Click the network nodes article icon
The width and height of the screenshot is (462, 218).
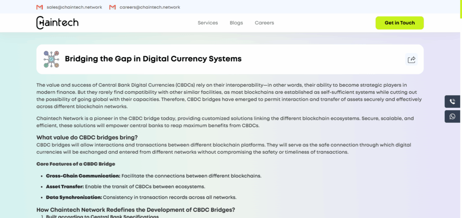(x=51, y=59)
